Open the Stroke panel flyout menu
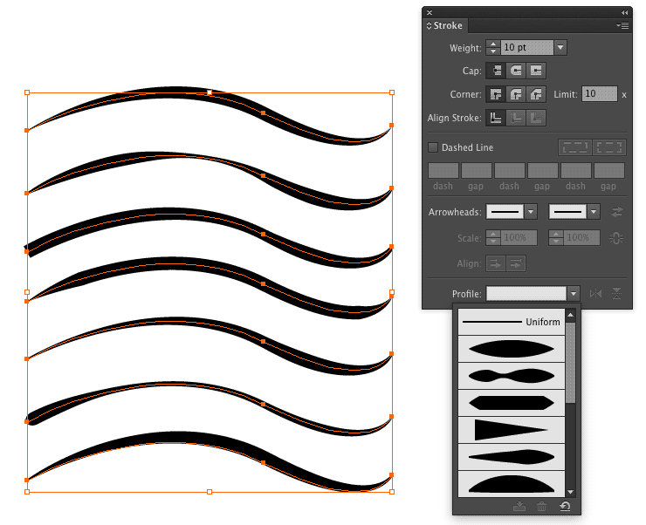646x525 pixels. [622, 25]
